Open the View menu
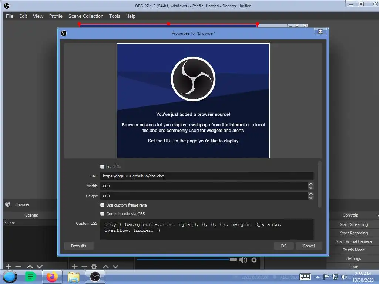This screenshot has height=284, width=379. [38, 16]
